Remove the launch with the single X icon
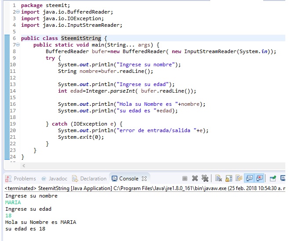302x241 pixels. (x=195, y=179)
